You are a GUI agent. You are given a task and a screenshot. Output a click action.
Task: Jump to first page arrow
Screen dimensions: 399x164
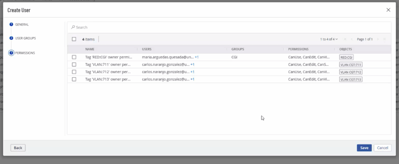tap(345, 39)
